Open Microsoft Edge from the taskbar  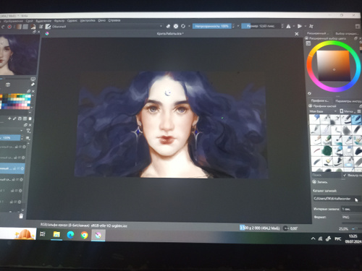[70, 234]
